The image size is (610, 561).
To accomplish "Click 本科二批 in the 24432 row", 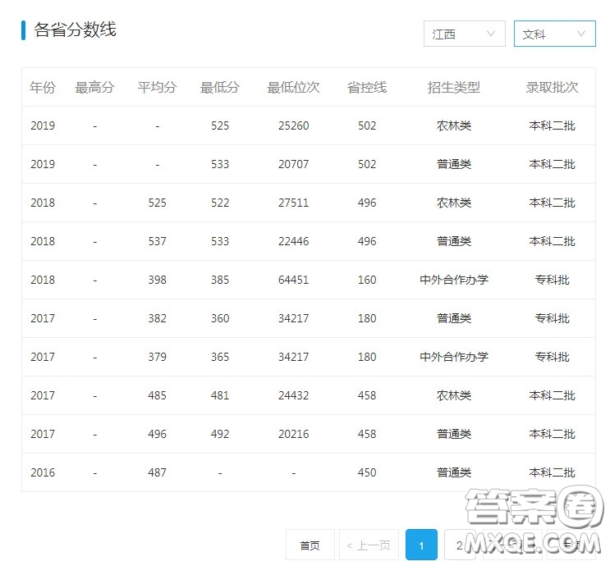I will pos(552,395).
